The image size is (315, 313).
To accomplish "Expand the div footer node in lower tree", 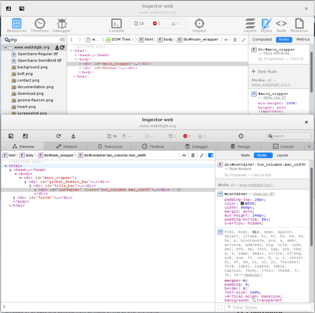I will click(x=15, y=197).
